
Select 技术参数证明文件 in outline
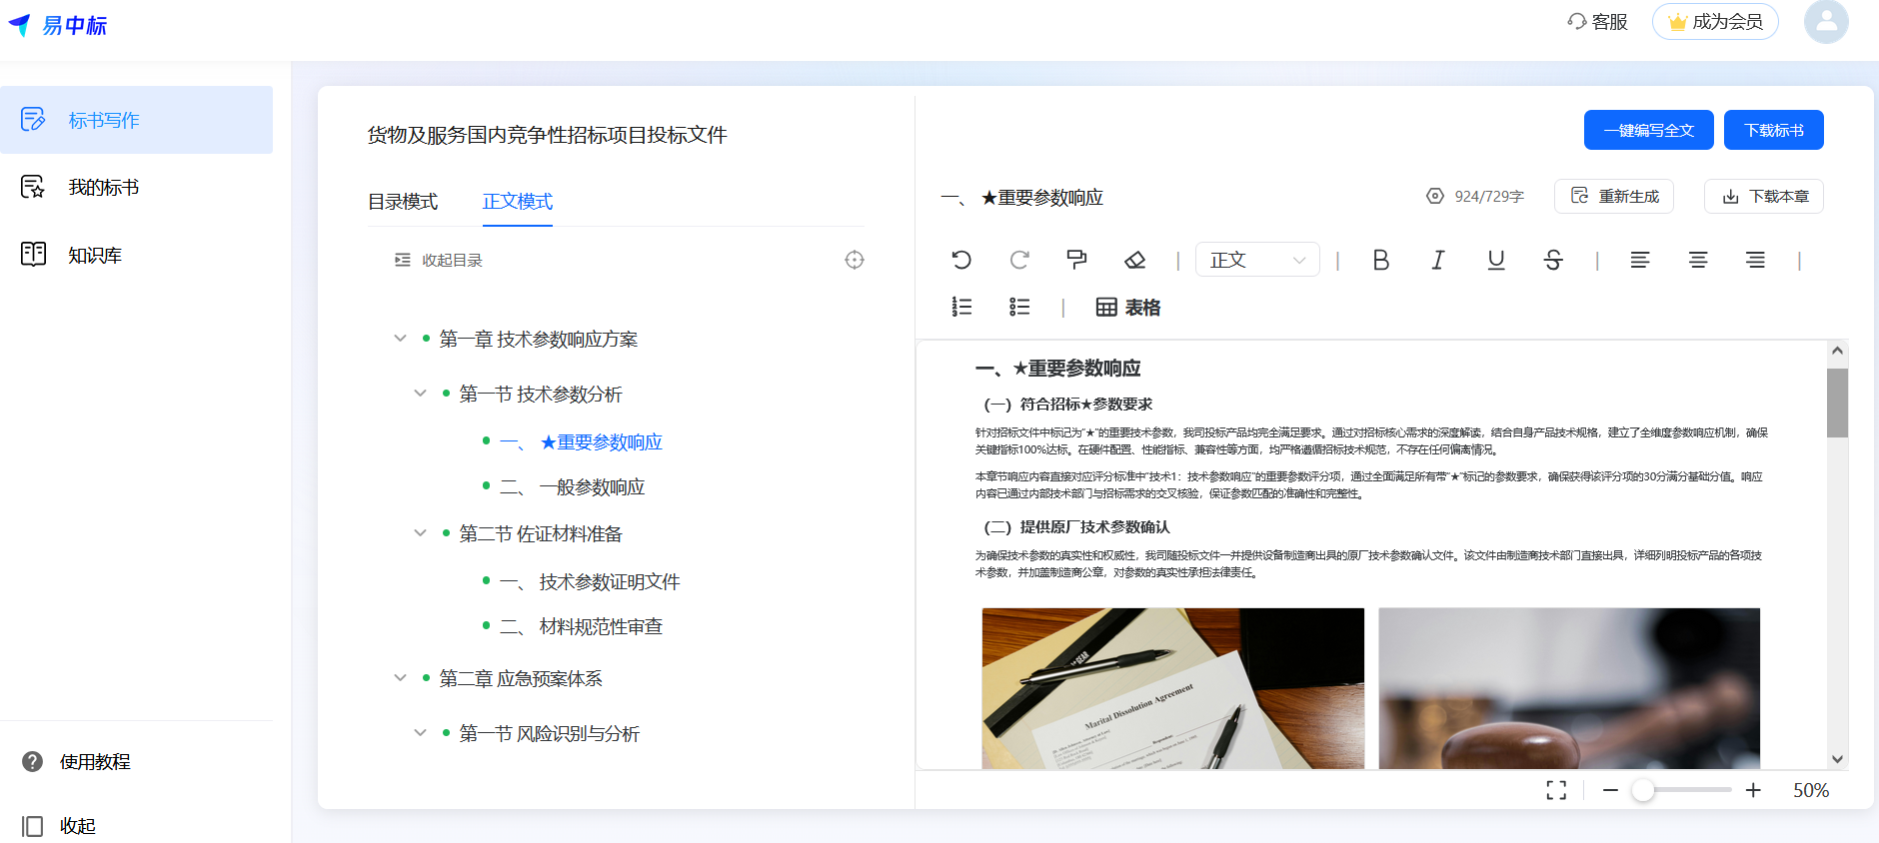pyautogui.click(x=590, y=582)
